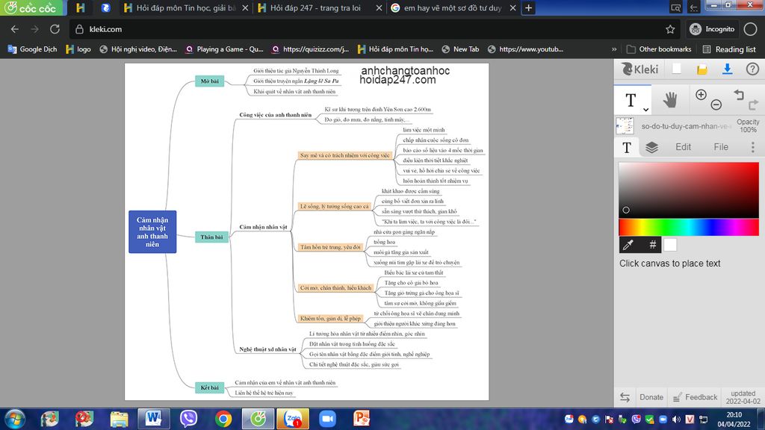Click the layer name so-do-tu-duy-cam-nhan
The height and width of the screenshot is (430, 765).
pos(686,126)
